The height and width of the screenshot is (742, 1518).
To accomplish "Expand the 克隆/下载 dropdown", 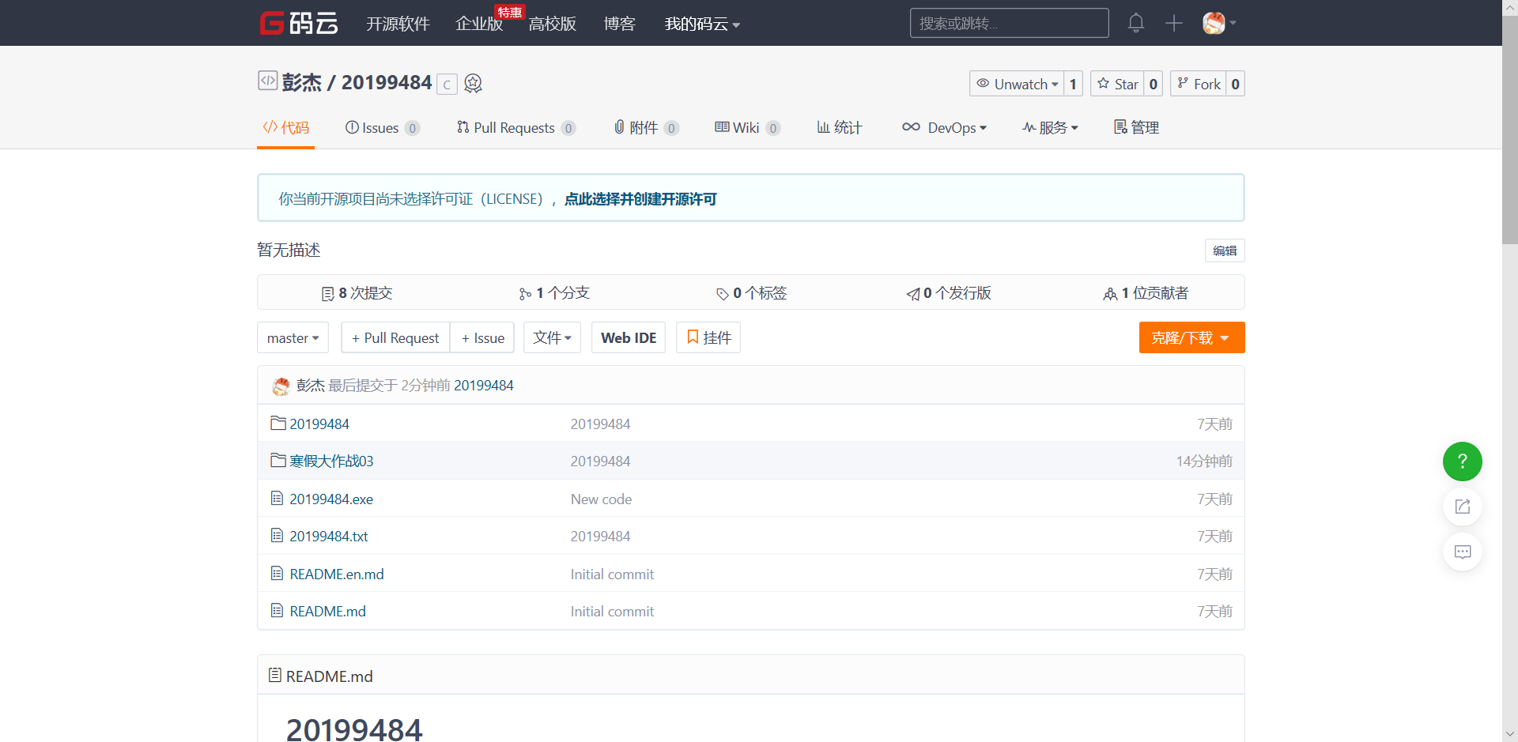I will (x=1191, y=337).
